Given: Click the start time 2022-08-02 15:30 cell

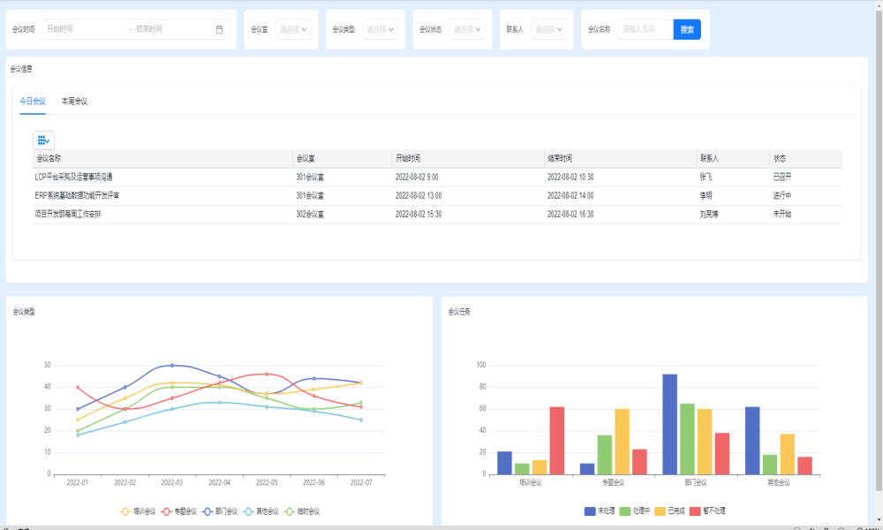Looking at the screenshot, I should [419, 214].
